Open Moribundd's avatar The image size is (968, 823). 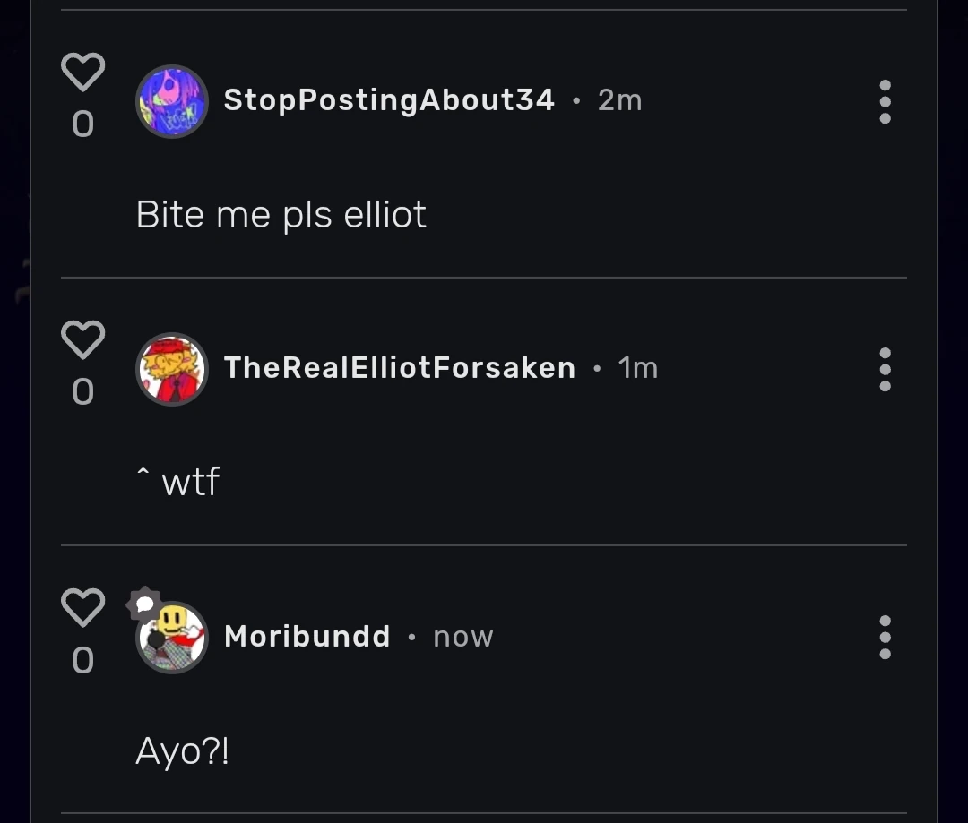(171, 637)
